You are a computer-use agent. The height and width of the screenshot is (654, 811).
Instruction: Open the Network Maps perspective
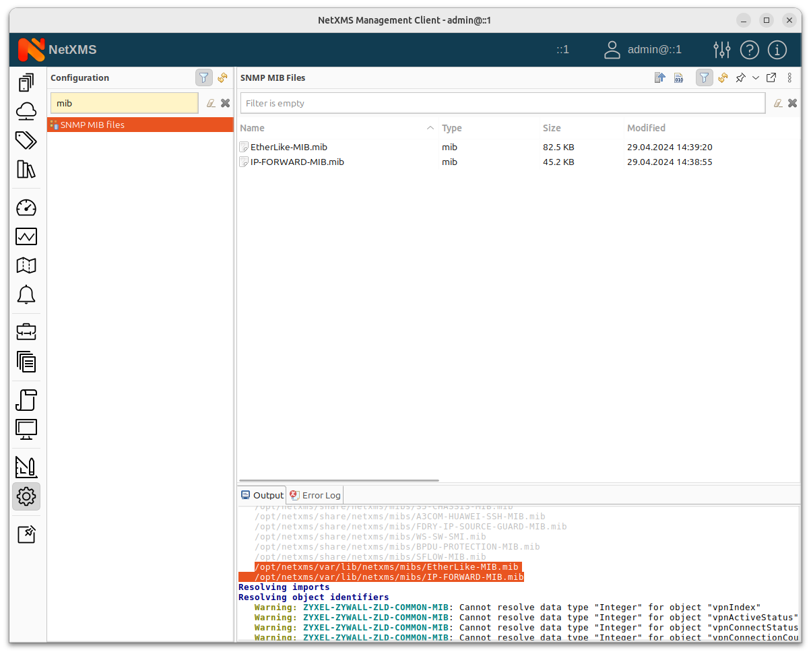(x=26, y=265)
